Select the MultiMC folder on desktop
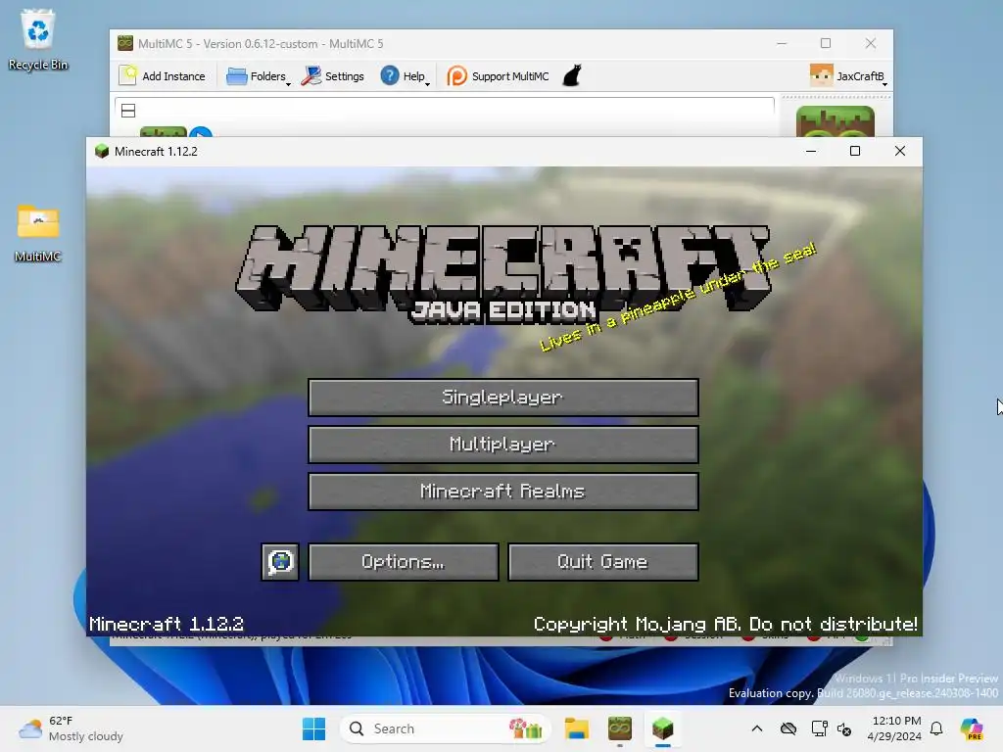 point(38,233)
